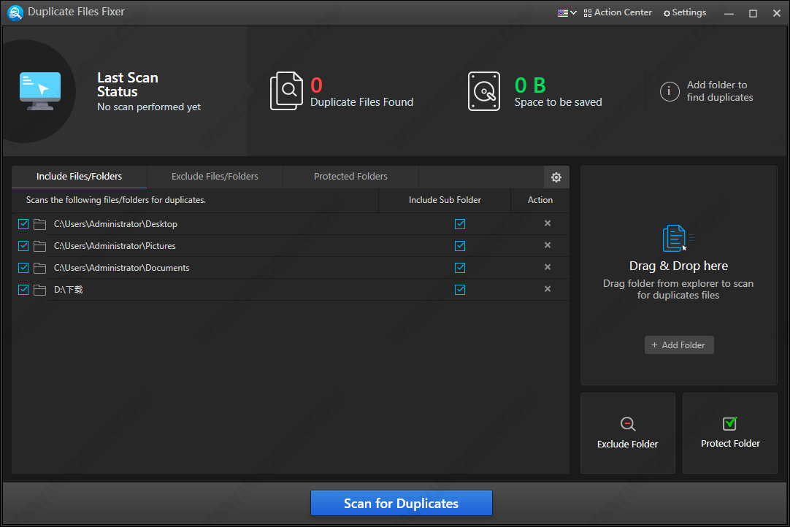Toggle Include Sub Folder for Desktop
Viewport: 790px width, 527px height.
[460, 224]
